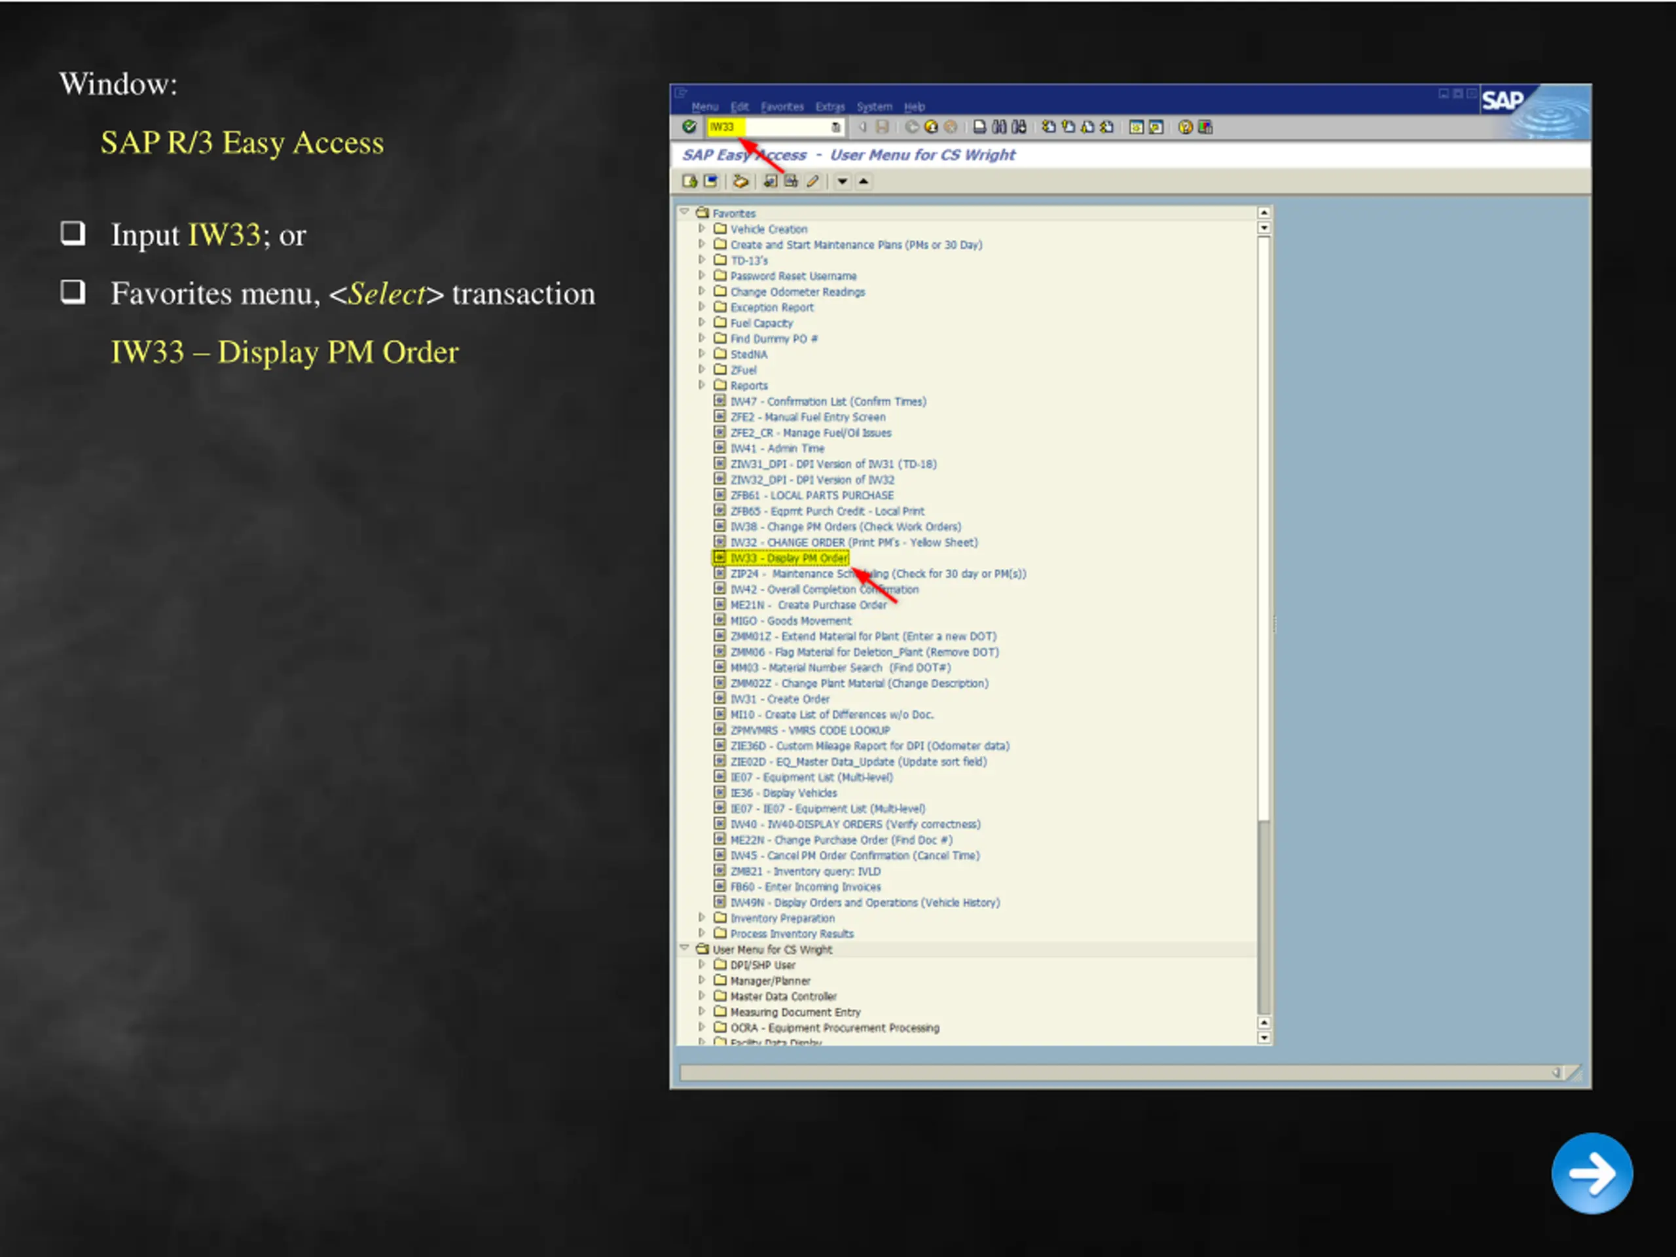The height and width of the screenshot is (1257, 1676).
Task: Open the Favorites menu
Action: click(782, 107)
